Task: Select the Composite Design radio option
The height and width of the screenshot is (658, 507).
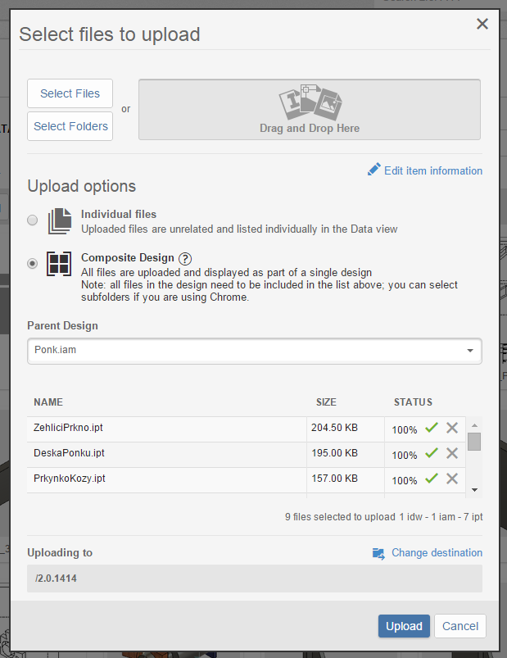Action: tap(32, 263)
